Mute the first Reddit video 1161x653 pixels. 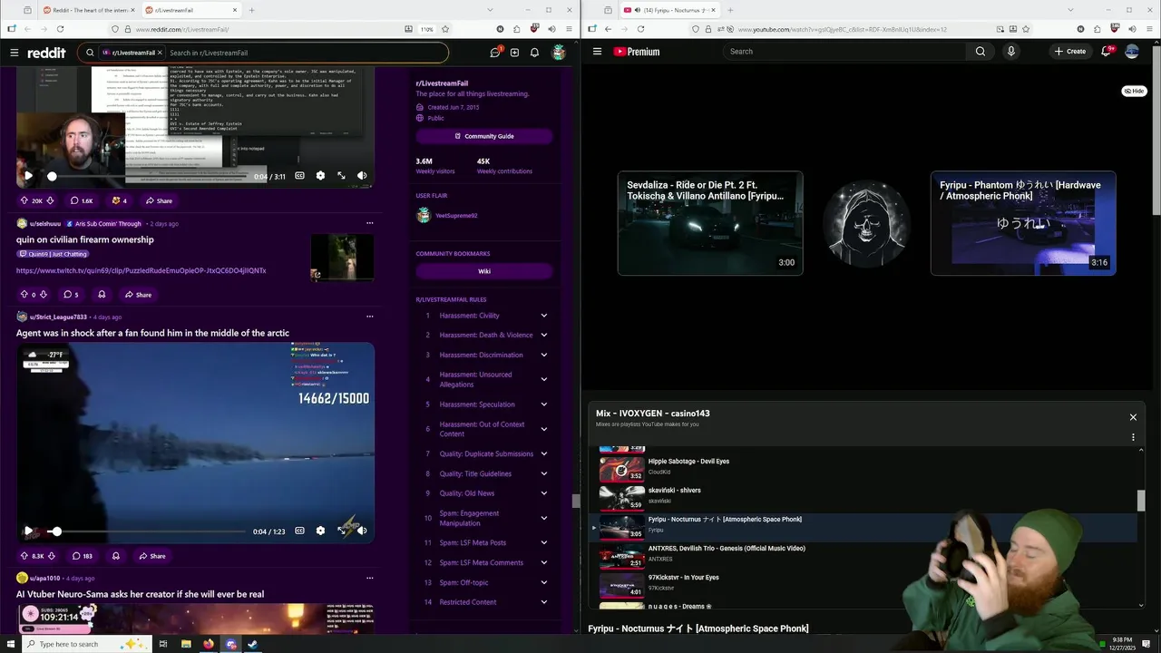pos(362,176)
